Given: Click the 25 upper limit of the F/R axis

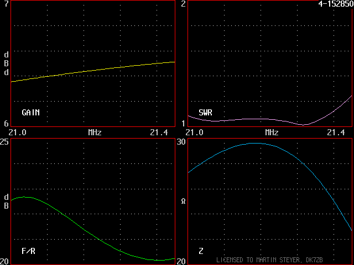Looking at the screenshot, I should point(4,142).
